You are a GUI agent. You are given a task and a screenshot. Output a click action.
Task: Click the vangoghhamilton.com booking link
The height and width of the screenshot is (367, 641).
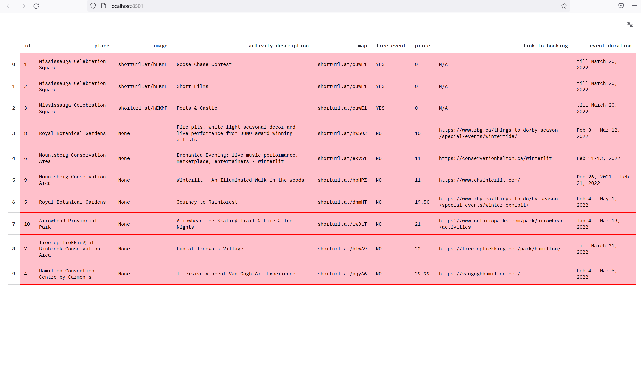pos(479,274)
